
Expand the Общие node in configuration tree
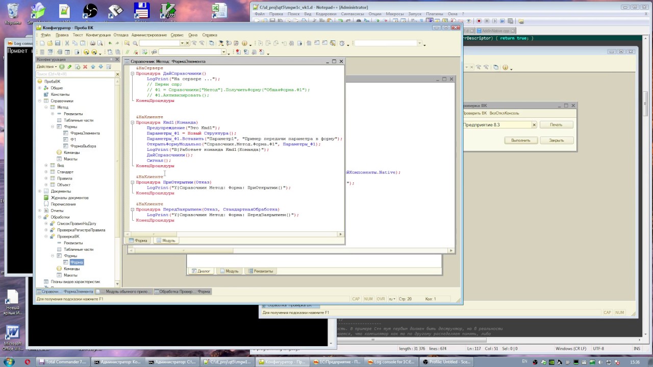(x=40, y=88)
